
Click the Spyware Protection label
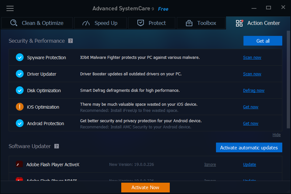pyautogui.click(x=46, y=58)
